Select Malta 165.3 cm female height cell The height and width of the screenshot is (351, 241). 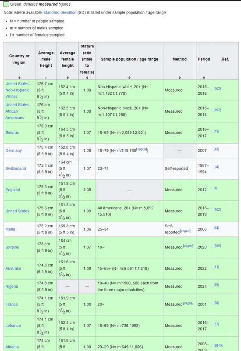(x=67, y=229)
